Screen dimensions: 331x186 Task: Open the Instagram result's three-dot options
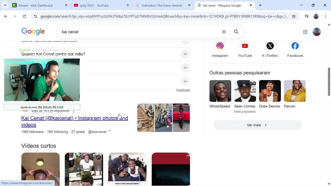click(x=73, y=111)
